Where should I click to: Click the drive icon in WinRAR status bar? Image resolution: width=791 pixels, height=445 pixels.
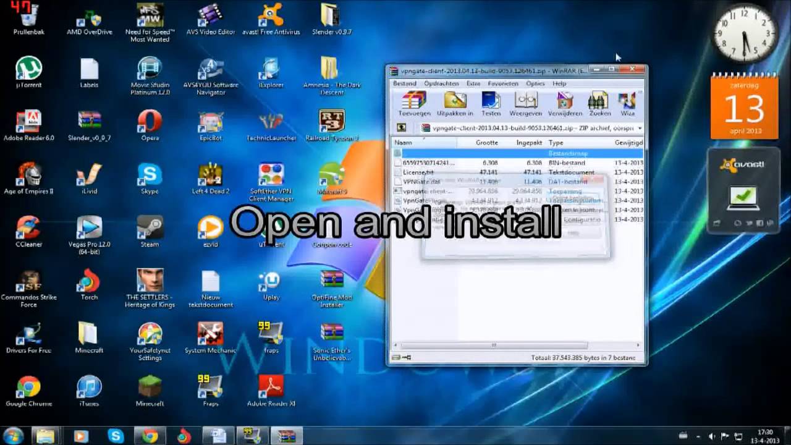[395, 357]
